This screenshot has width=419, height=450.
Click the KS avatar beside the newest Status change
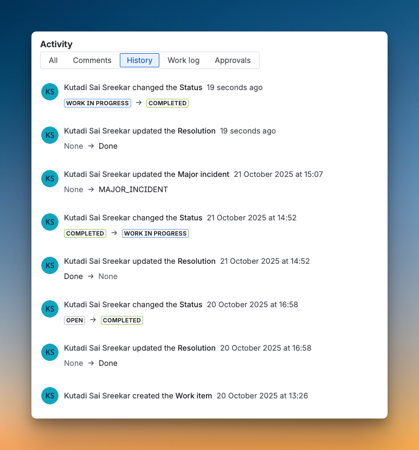point(50,92)
